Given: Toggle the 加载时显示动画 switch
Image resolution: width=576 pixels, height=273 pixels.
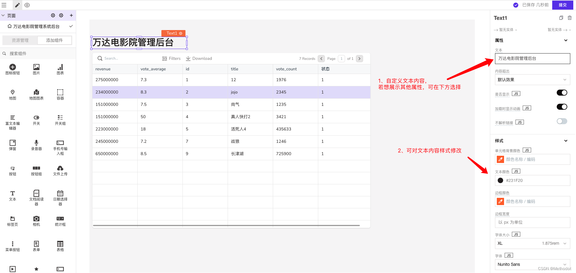Looking at the screenshot, I should 562,107.
